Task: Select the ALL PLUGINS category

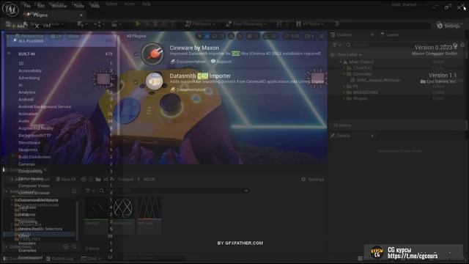Action: click(62, 41)
